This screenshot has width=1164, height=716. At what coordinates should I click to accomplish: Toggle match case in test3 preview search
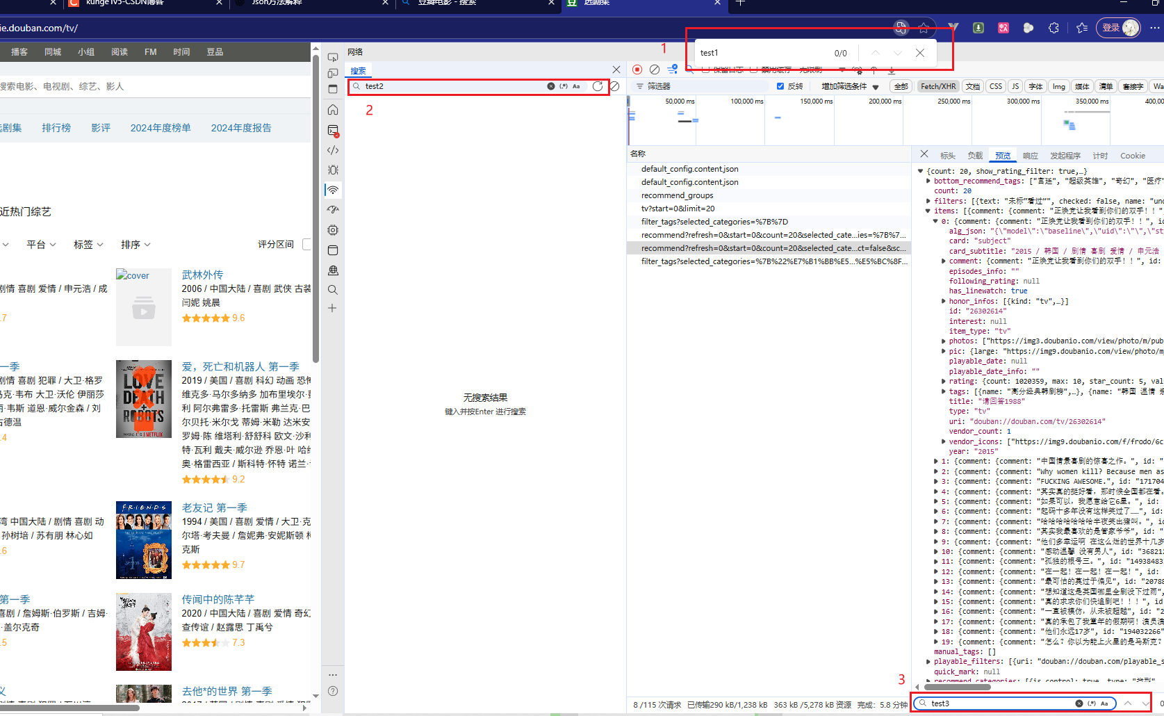[x=1104, y=703]
